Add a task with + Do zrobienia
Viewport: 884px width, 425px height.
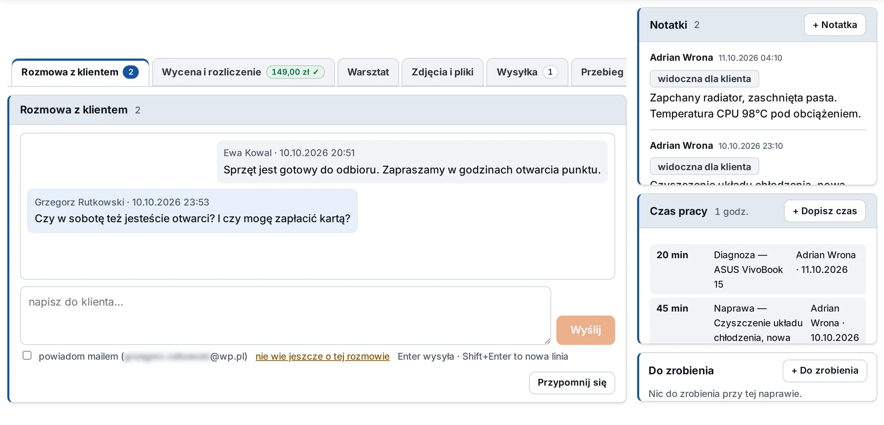[825, 370]
